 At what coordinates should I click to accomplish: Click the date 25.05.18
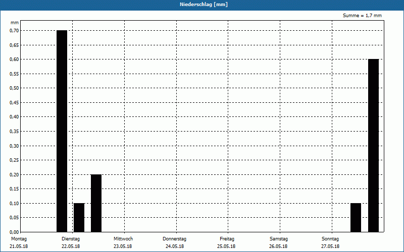coord(226,246)
